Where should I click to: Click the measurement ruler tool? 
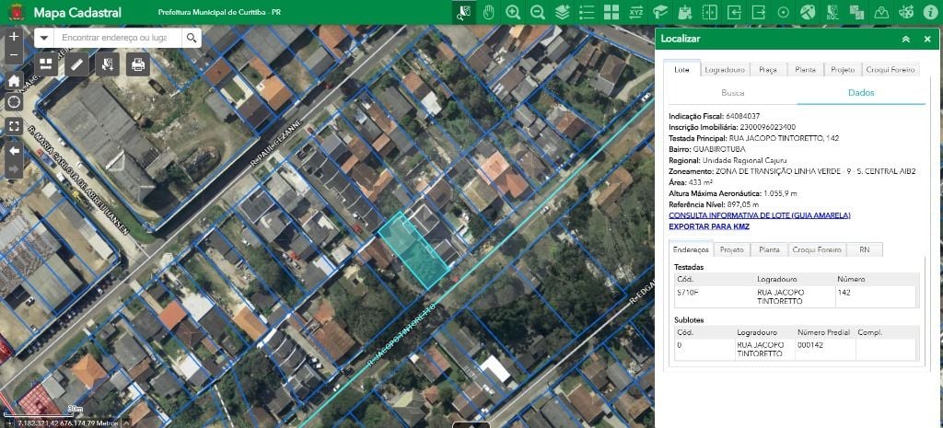pos(77,64)
